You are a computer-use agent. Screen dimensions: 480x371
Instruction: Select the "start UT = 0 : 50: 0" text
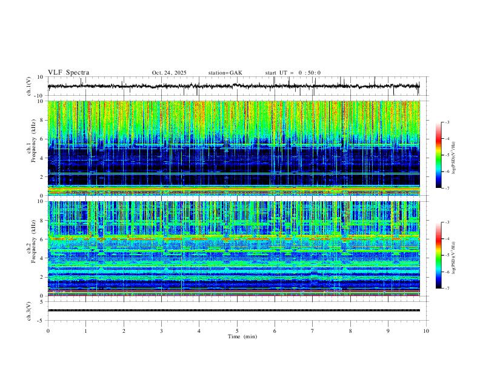coord(293,73)
